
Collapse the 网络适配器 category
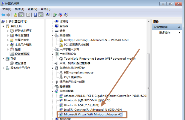click(52, 91)
